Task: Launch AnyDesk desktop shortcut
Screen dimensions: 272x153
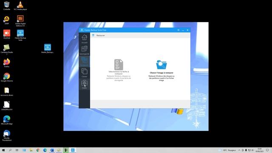Action: click(x=7, y=34)
